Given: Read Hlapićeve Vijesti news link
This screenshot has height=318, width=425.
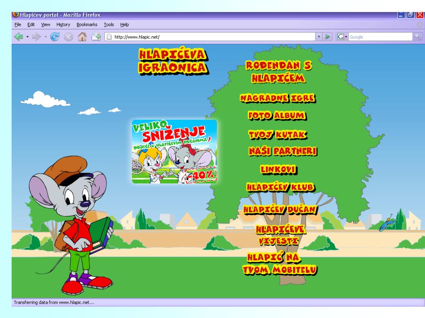Looking at the screenshot, I should coord(280,235).
